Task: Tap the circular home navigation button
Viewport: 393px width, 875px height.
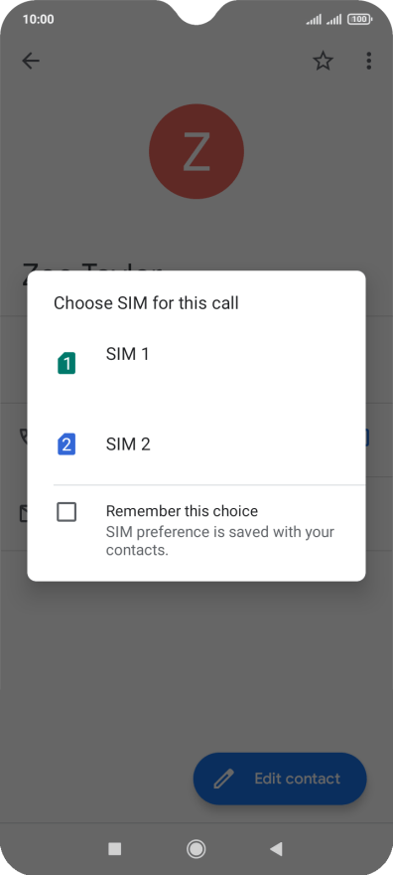Action: (x=196, y=849)
